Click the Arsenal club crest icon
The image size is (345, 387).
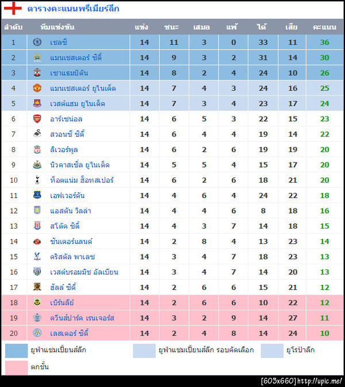(37, 119)
